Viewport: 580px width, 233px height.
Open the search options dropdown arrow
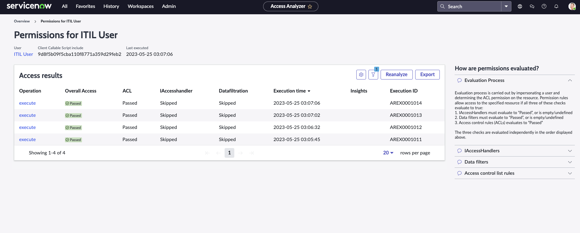[x=506, y=6]
